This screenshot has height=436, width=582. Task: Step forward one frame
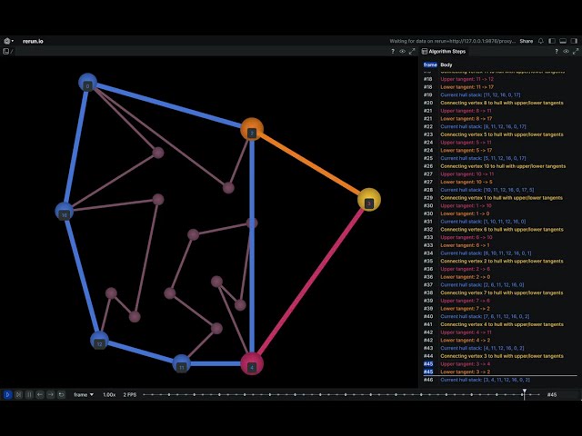(51, 395)
